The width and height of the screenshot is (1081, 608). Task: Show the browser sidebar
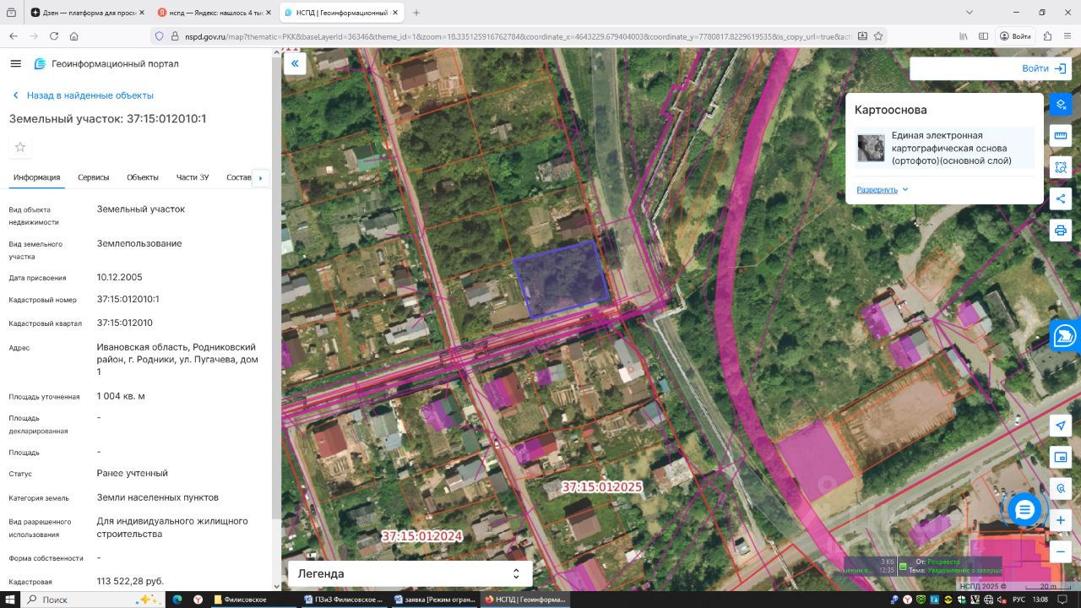(983, 36)
